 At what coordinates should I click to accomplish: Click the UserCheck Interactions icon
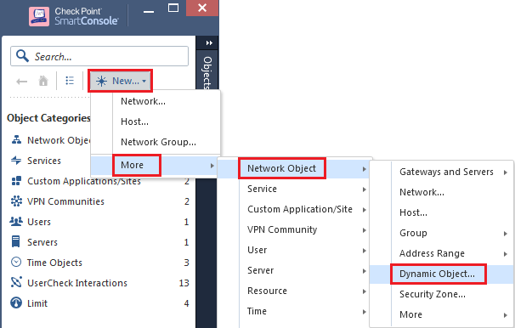point(16,282)
